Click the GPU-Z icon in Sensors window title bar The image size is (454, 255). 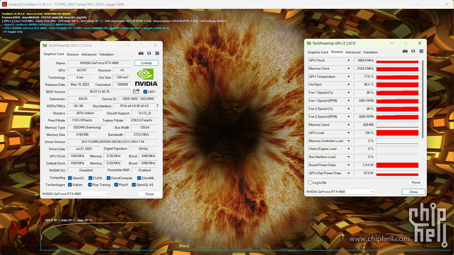(309, 44)
